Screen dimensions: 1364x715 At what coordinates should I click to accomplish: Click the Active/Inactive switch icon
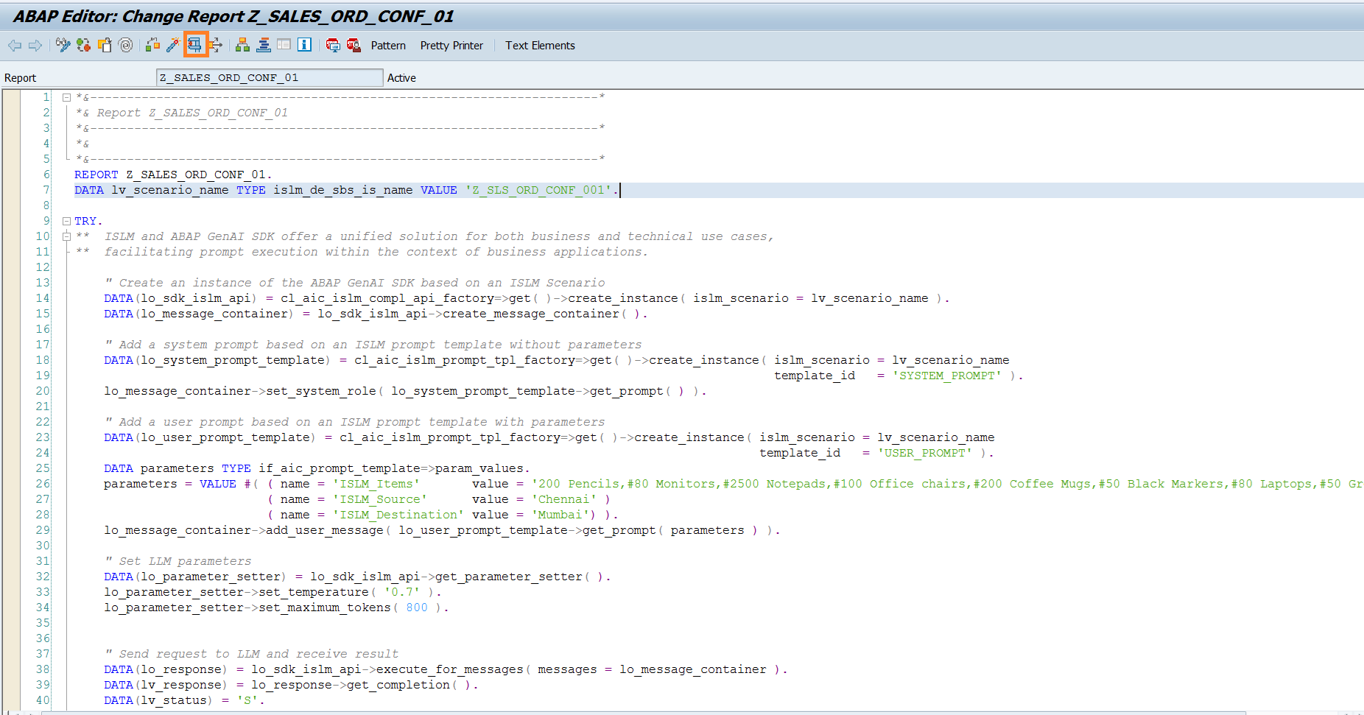[x=83, y=46]
